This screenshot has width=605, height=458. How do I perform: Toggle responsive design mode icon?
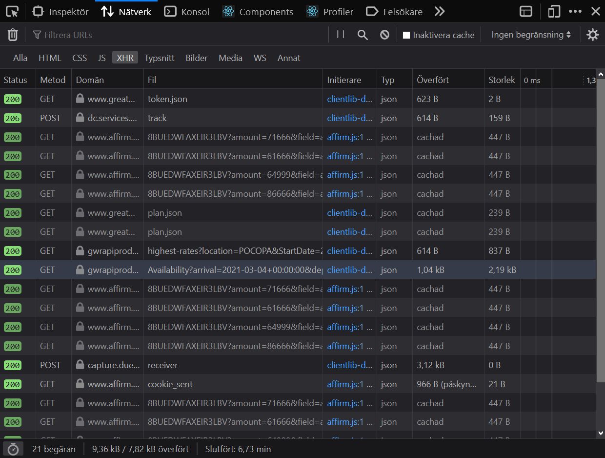click(x=554, y=12)
